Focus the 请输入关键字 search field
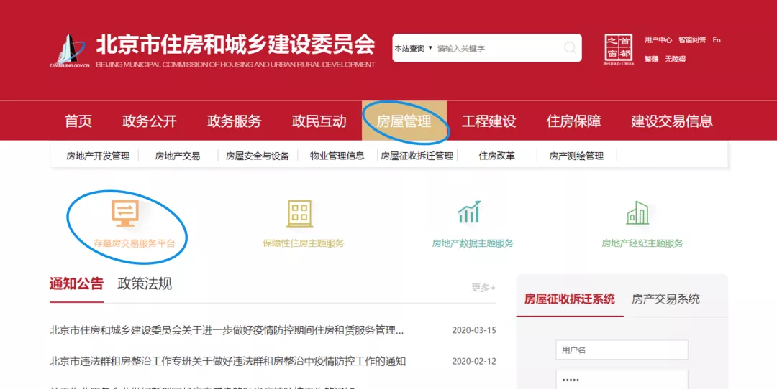Viewport: 777px width, 389px height. pos(498,48)
